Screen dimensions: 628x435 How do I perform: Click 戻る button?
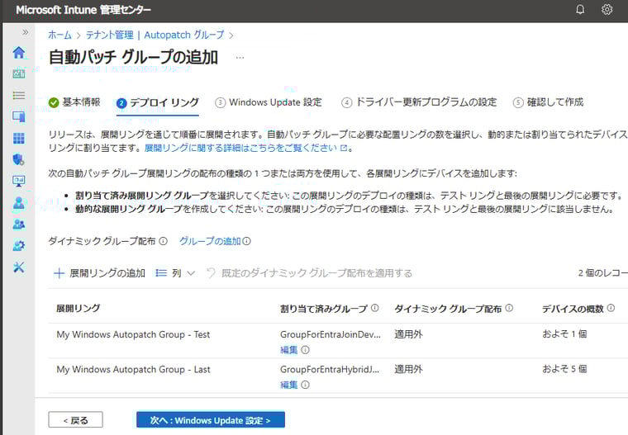(76, 420)
